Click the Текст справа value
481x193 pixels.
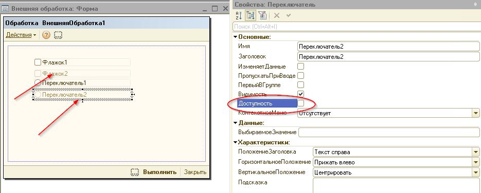(x=332, y=152)
